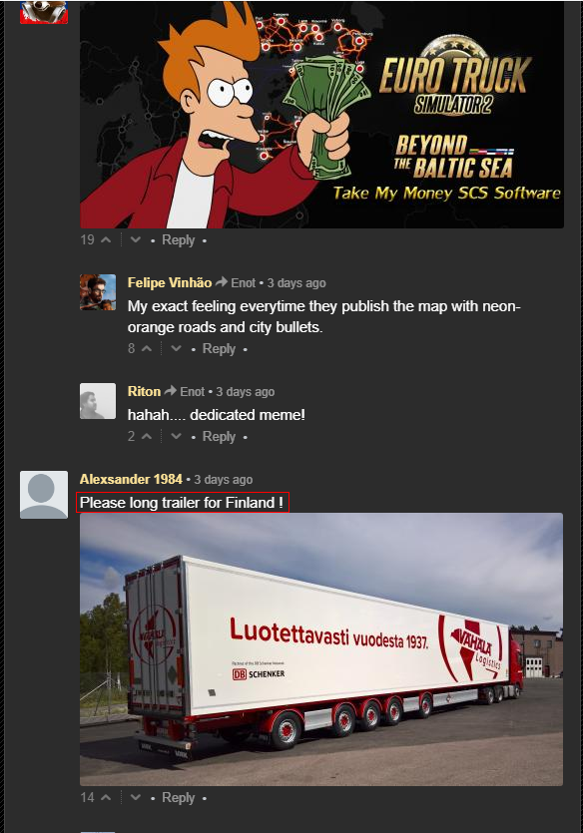
Task: Open the Fry Take My Money image
Action: 321,114
